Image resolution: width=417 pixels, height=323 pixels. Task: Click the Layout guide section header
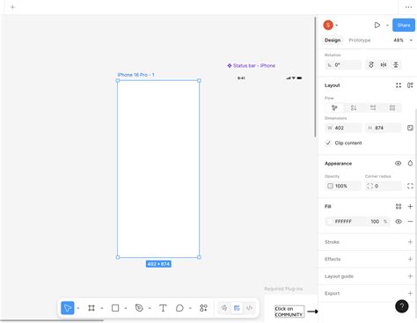pos(339,276)
